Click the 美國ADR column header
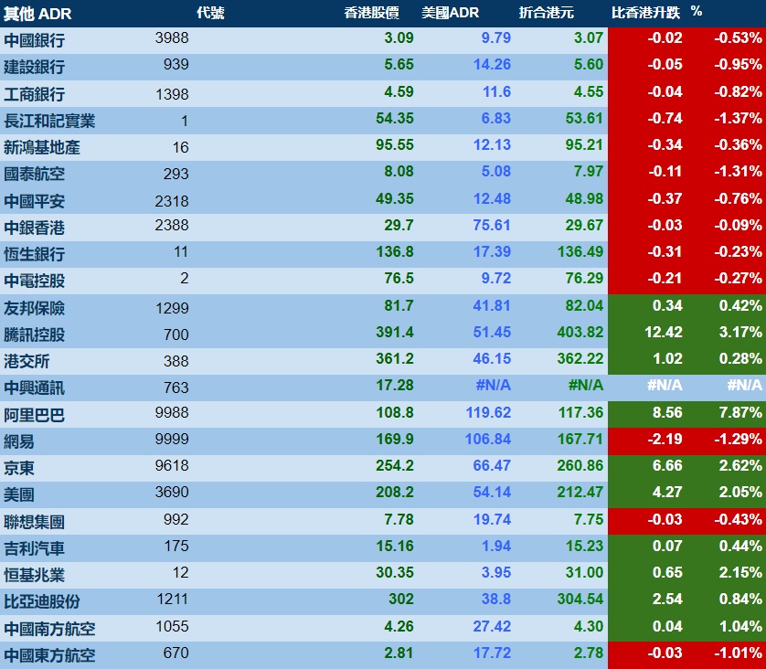Viewport: 766px width, 669px height. pos(450,13)
